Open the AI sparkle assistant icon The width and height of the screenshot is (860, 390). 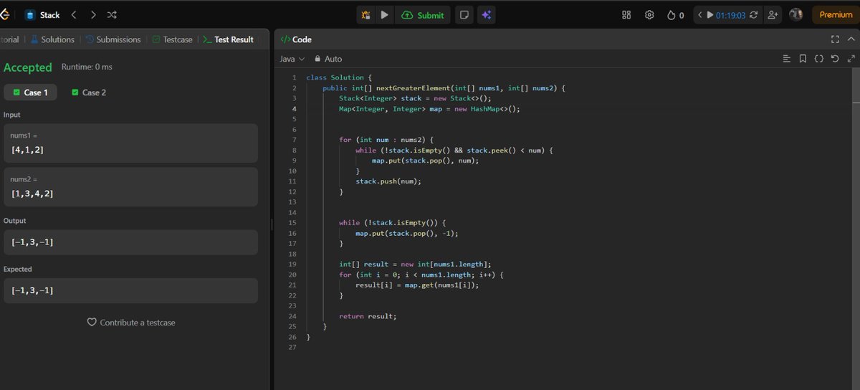486,15
